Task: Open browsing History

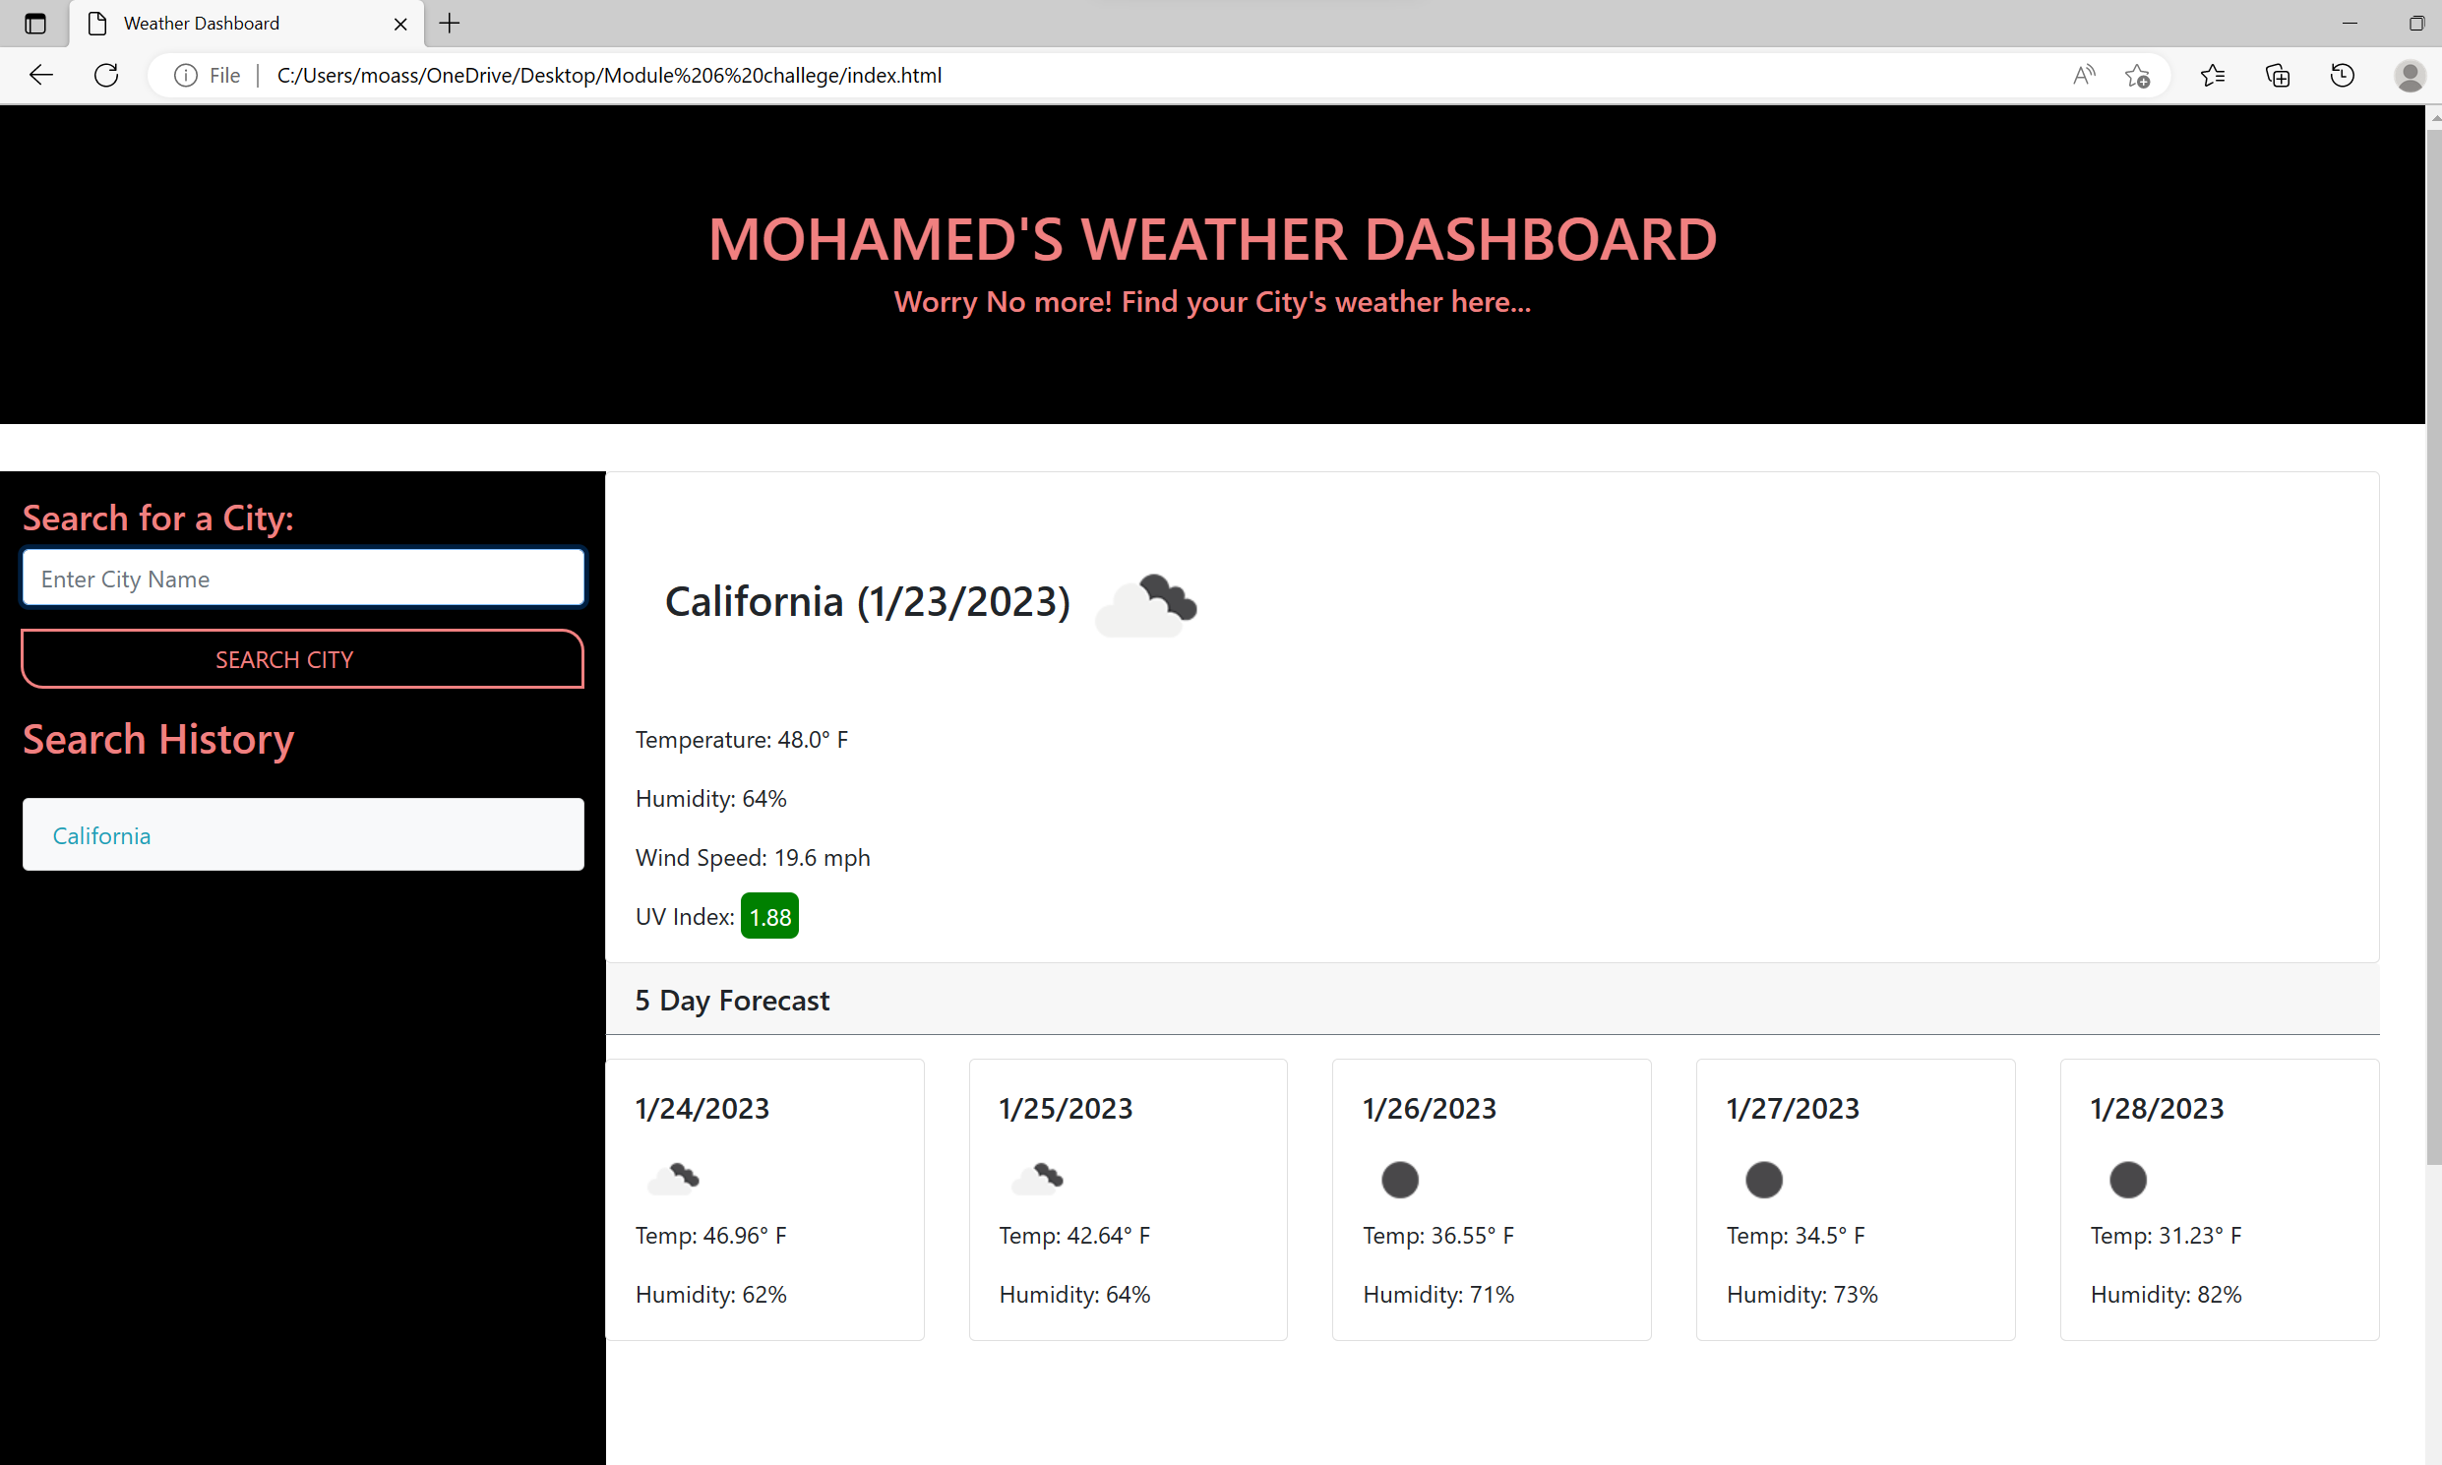Action: [x=2344, y=75]
